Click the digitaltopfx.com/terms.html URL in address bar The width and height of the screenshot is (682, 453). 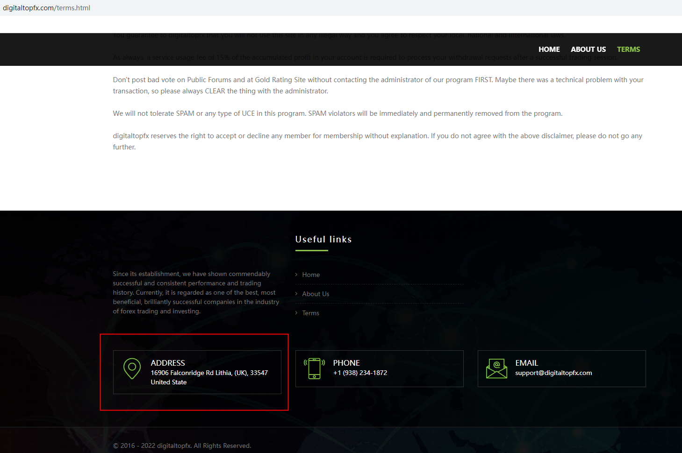(x=47, y=8)
